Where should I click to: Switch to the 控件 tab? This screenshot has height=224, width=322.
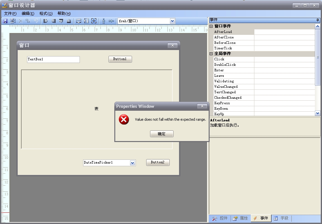click(x=220, y=219)
